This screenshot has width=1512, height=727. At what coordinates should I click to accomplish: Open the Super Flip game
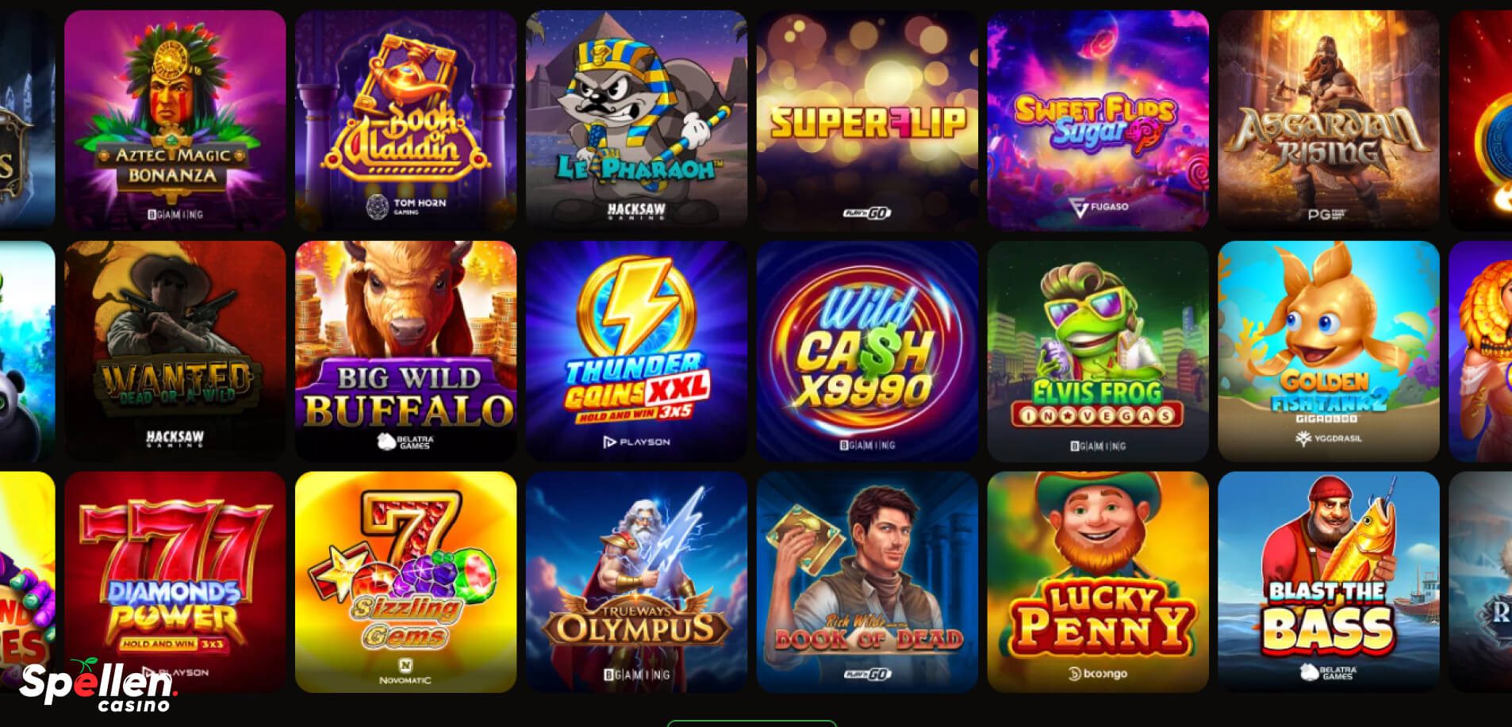[x=867, y=121]
